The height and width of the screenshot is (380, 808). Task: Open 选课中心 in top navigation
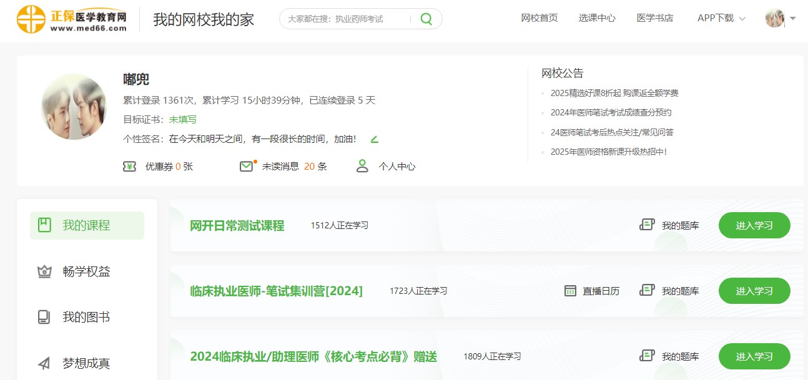(597, 18)
